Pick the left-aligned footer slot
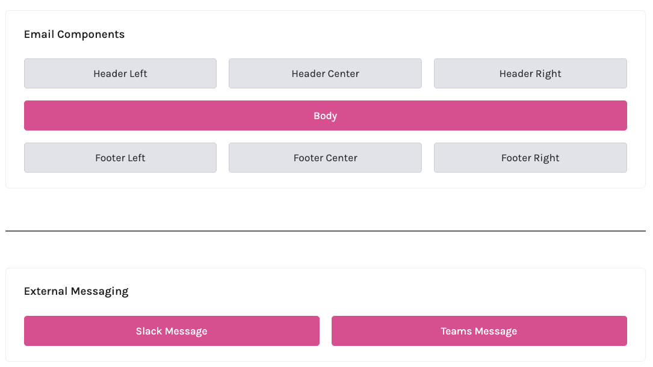The height and width of the screenshot is (367, 653). pyautogui.click(x=120, y=158)
